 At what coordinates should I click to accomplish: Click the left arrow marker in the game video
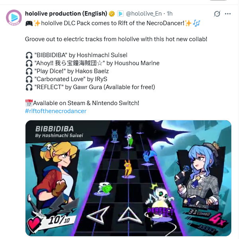tap(98, 215)
